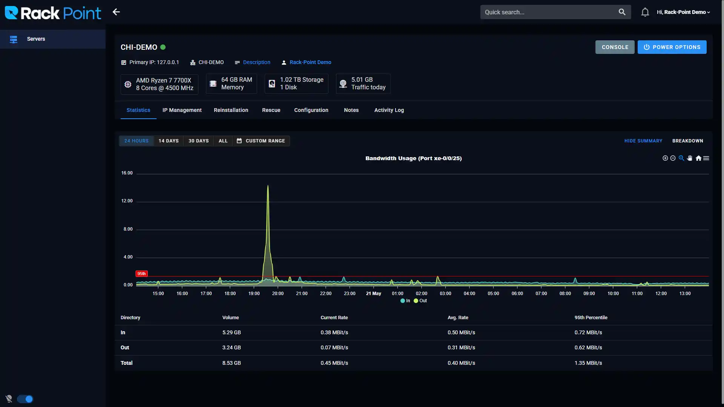Select the All time range
The height and width of the screenshot is (407, 724).
[223, 141]
